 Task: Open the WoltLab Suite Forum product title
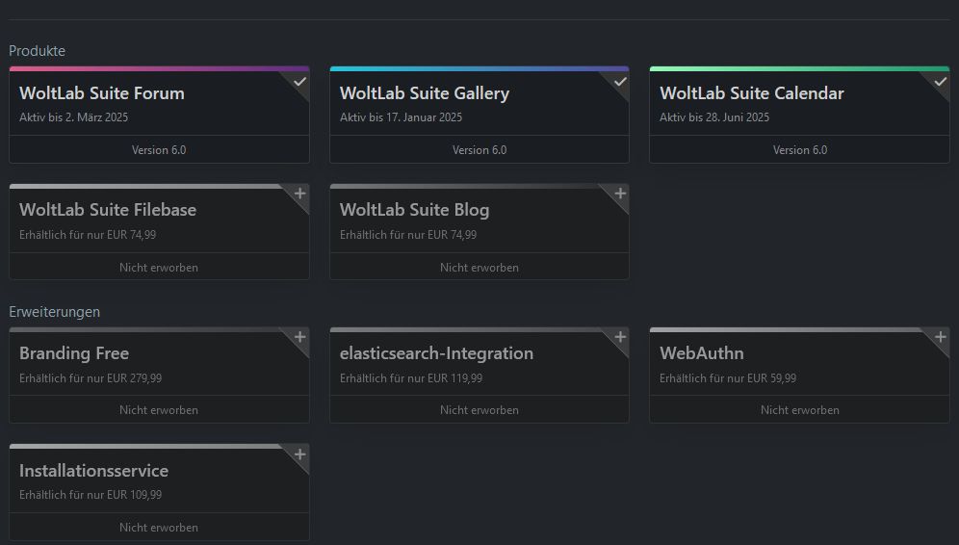102,93
